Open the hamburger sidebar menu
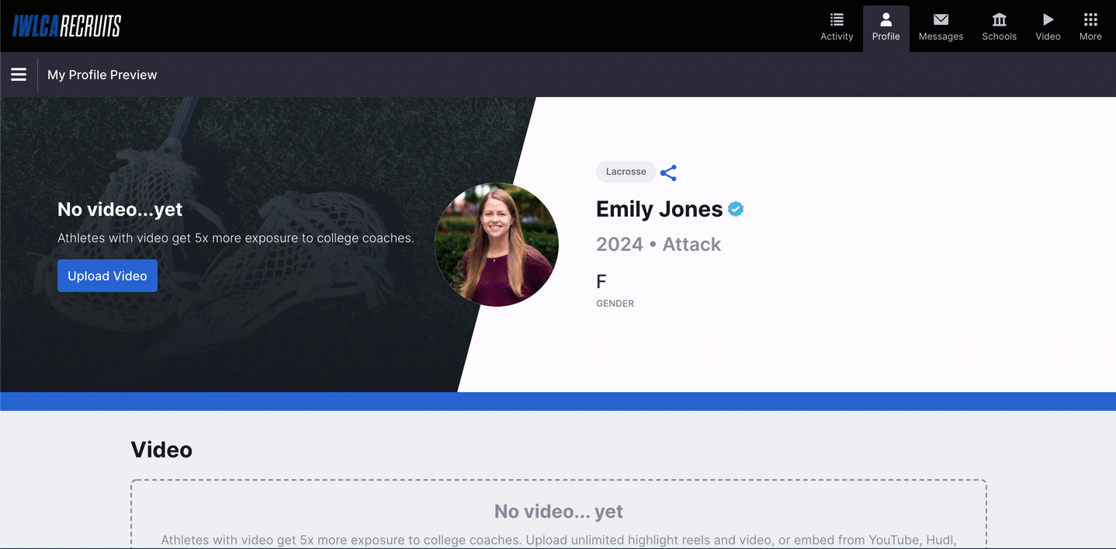 click(x=19, y=75)
